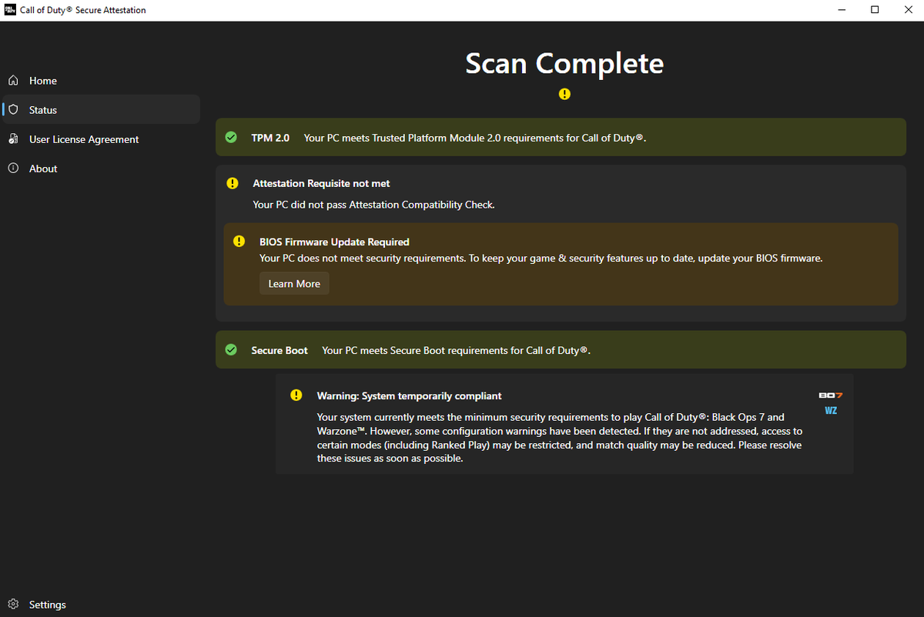Click 'Warning: System temporarily compliant' title
This screenshot has height=617, width=924.
tap(410, 395)
